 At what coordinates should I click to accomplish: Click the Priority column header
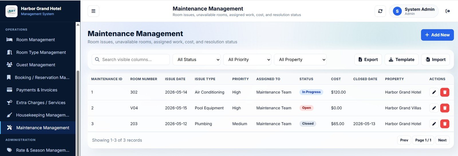240,79
